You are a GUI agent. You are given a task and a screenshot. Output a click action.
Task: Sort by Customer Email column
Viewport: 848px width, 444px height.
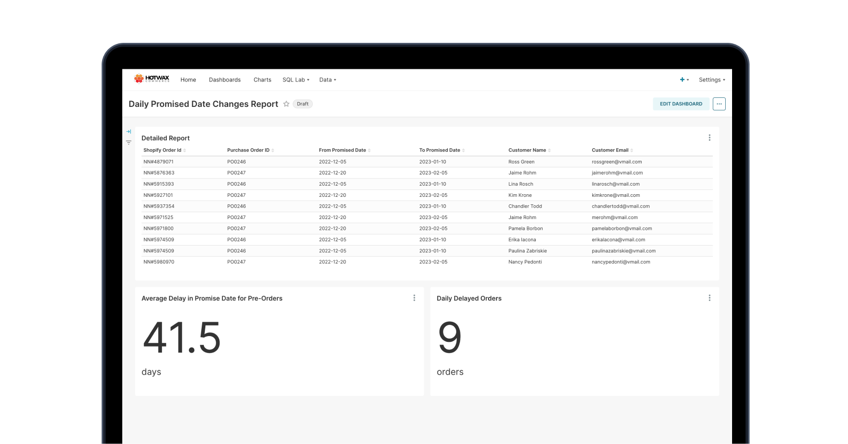pyautogui.click(x=612, y=150)
